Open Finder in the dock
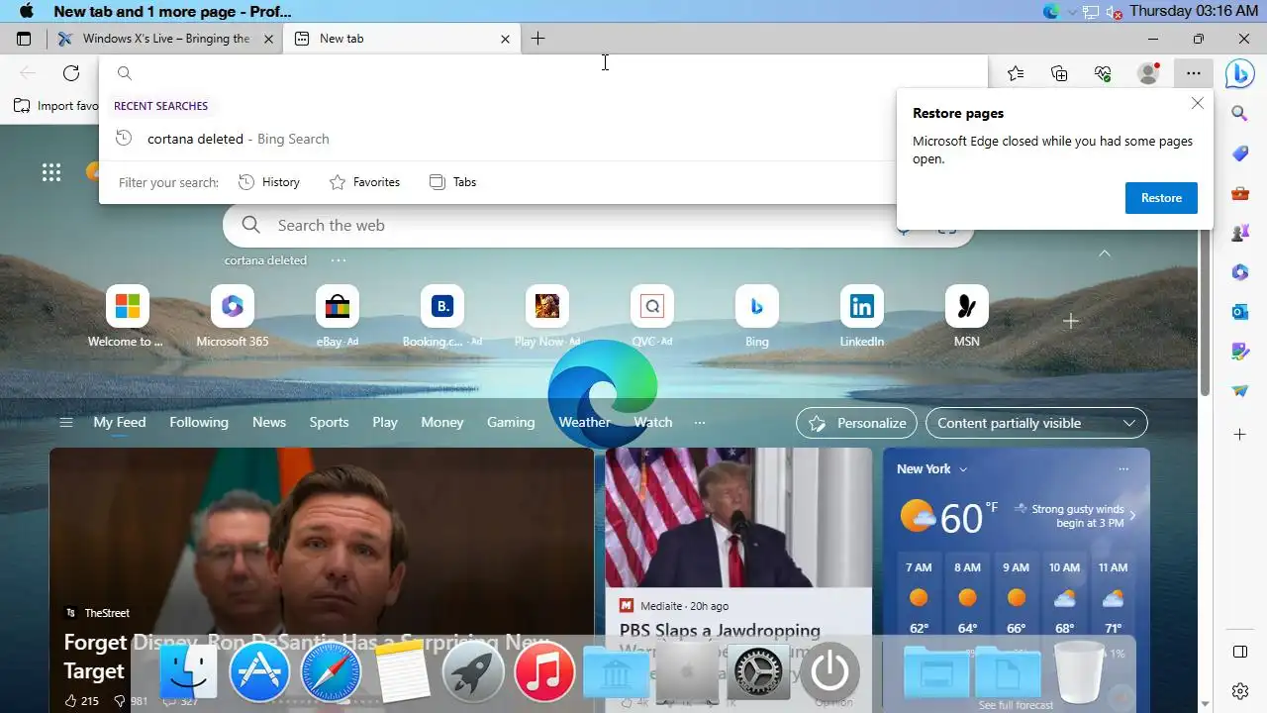Viewport: 1267px width, 713px height. (x=188, y=673)
